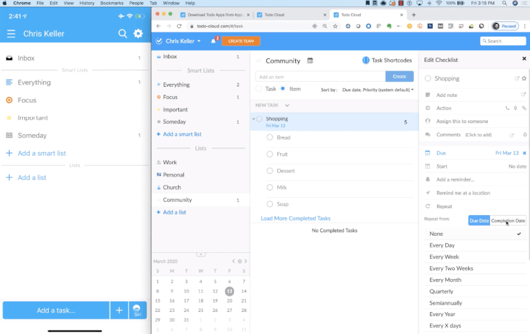Image resolution: width=530 pixels, height=334 pixels.
Task: Open macOS Spotlight search in the menu bar
Action: tap(505, 3)
